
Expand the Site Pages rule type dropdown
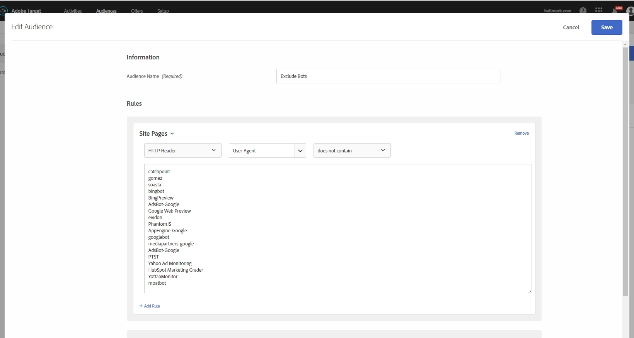[x=157, y=134]
